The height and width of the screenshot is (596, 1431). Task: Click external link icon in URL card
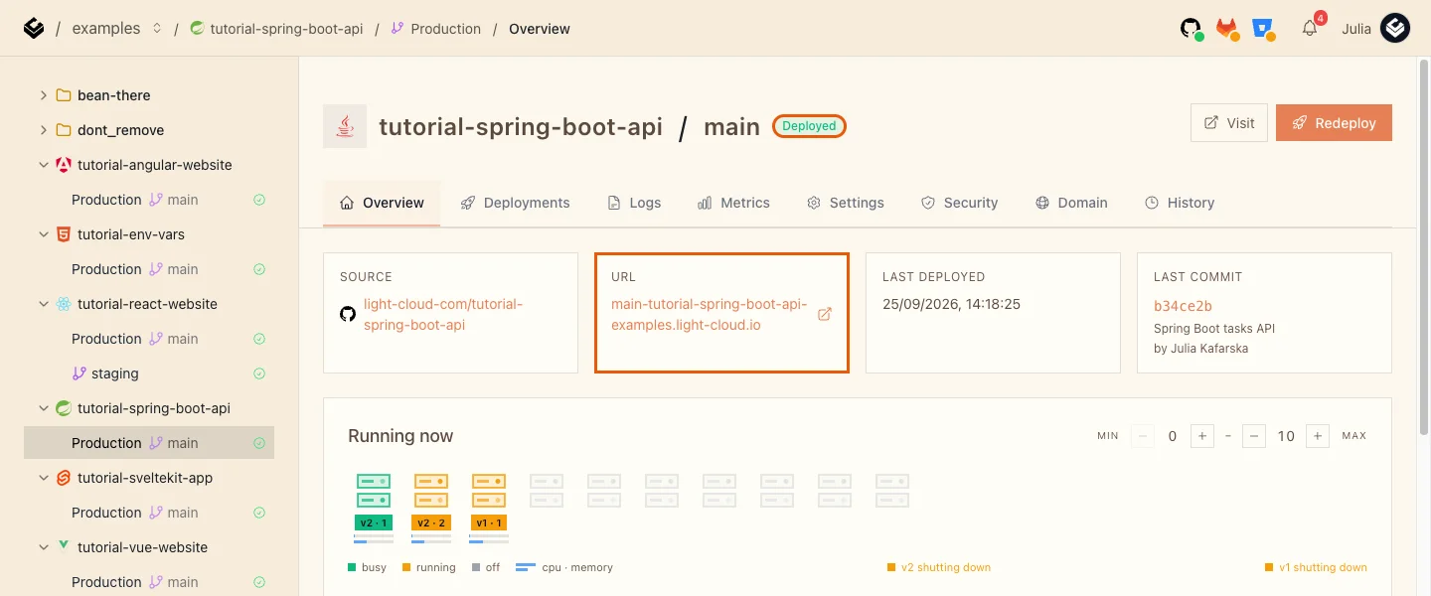(x=825, y=314)
